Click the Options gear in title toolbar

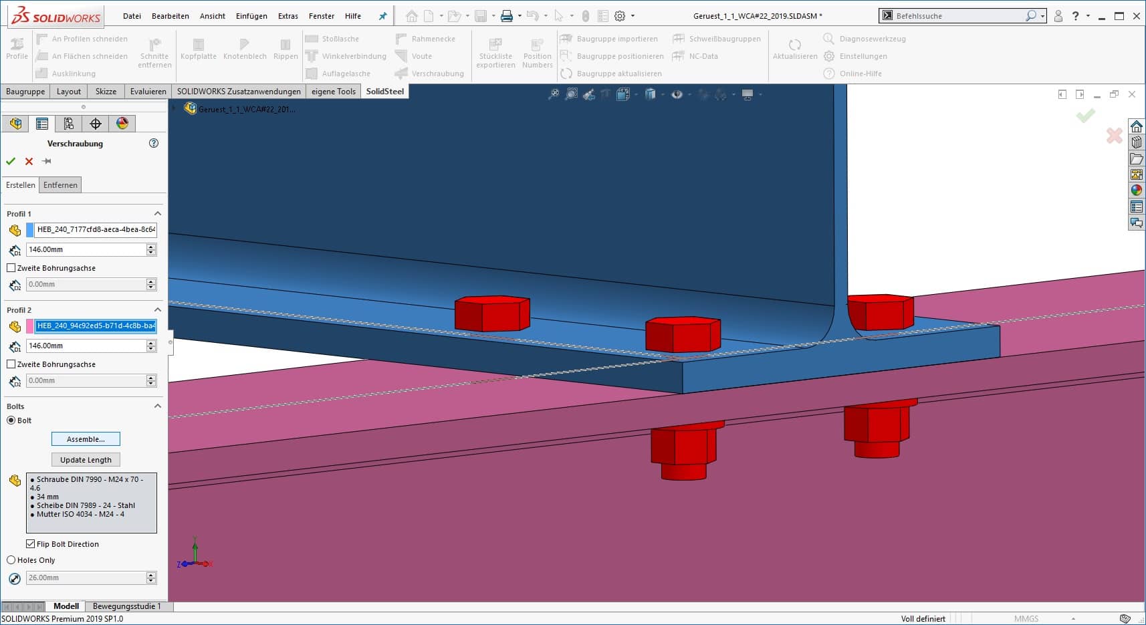coord(620,16)
